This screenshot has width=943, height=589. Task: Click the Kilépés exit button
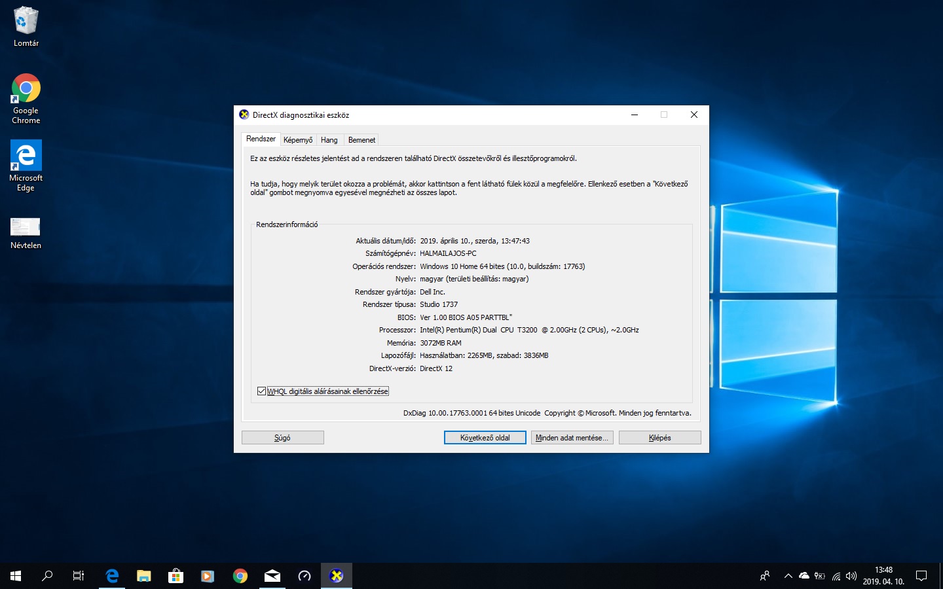660,438
